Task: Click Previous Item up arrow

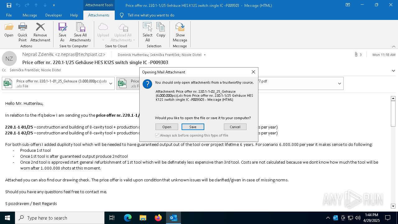Action: [x=36, y=5]
